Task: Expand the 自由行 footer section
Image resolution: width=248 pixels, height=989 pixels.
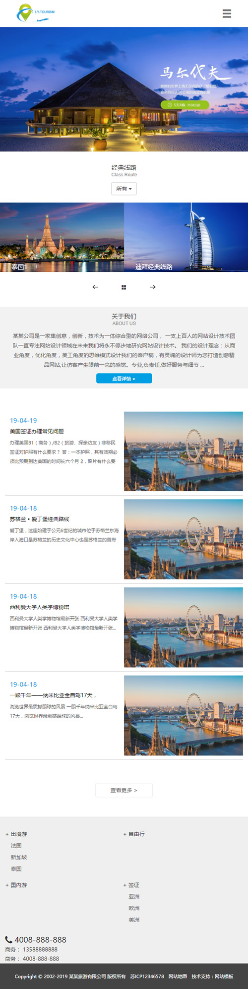Action: 134,834
